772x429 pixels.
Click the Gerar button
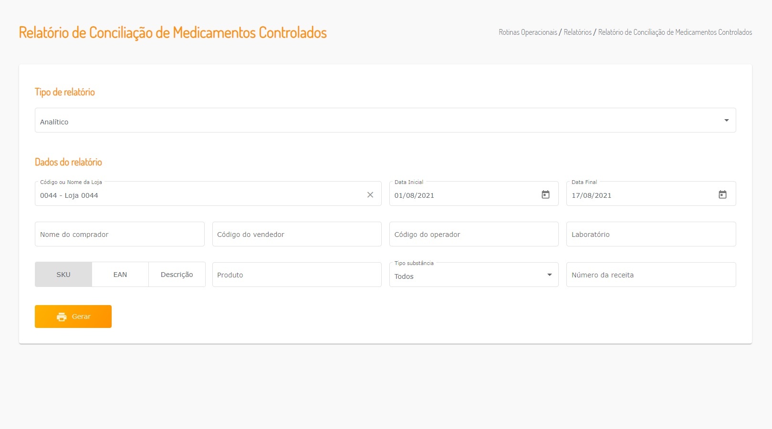tap(73, 317)
